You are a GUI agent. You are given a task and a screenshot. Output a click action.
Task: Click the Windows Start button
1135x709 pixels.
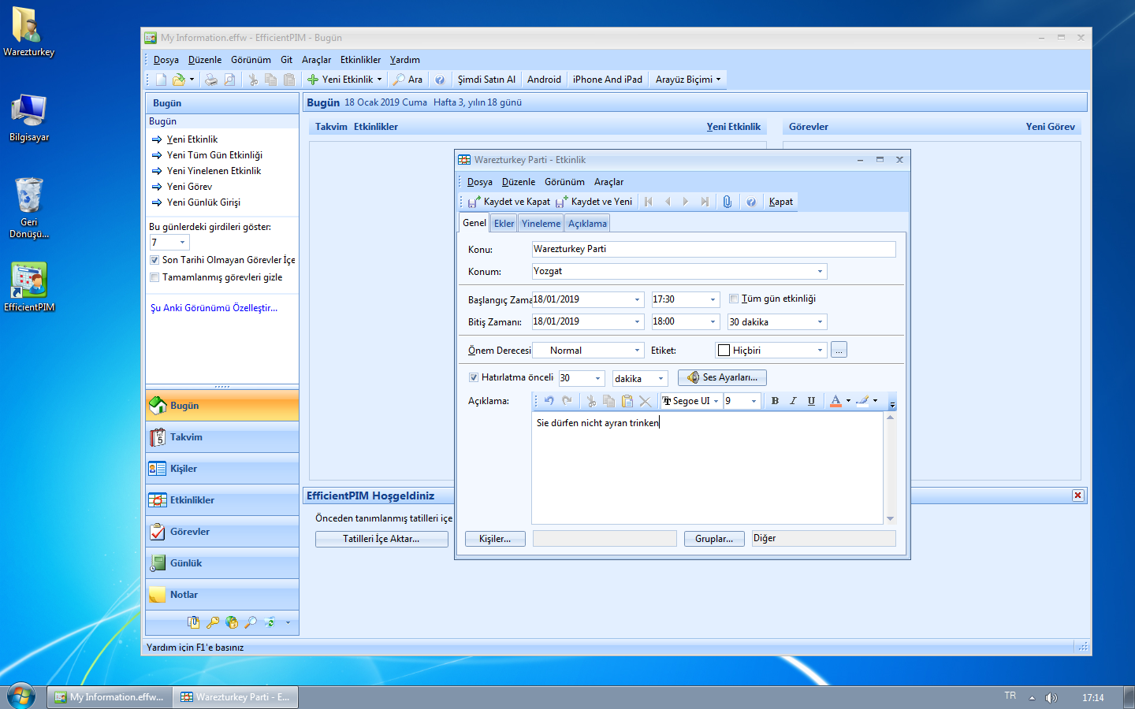pyautogui.click(x=21, y=697)
